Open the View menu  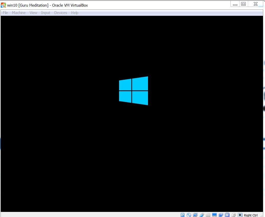pos(33,13)
